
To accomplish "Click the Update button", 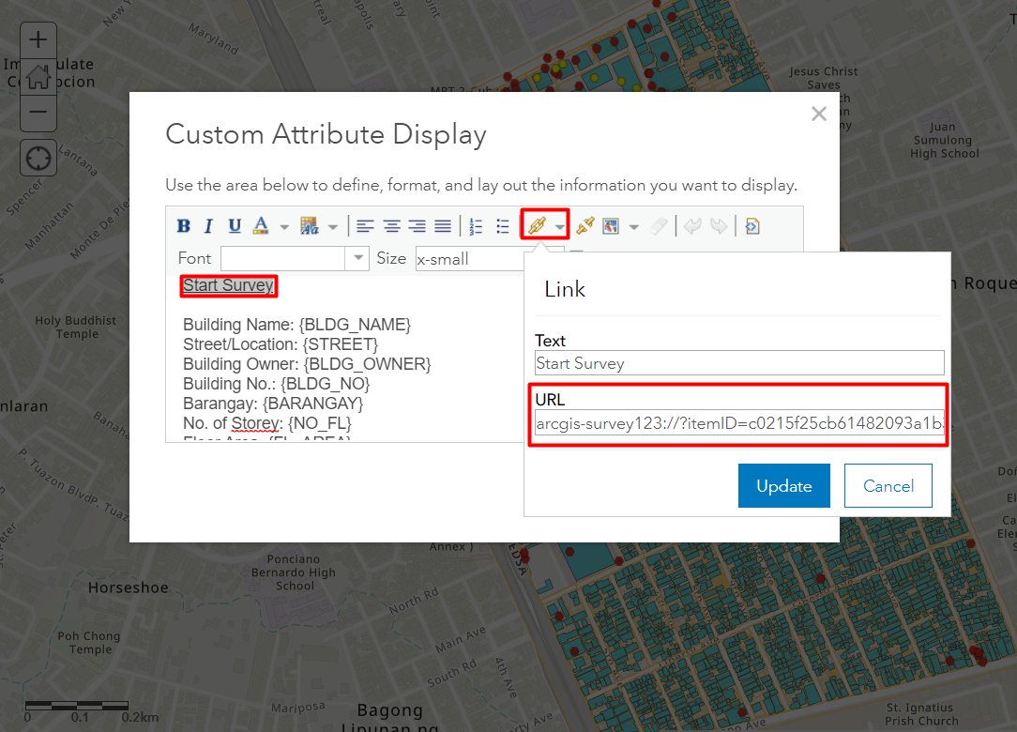I will pyautogui.click(x=783, y=485).
